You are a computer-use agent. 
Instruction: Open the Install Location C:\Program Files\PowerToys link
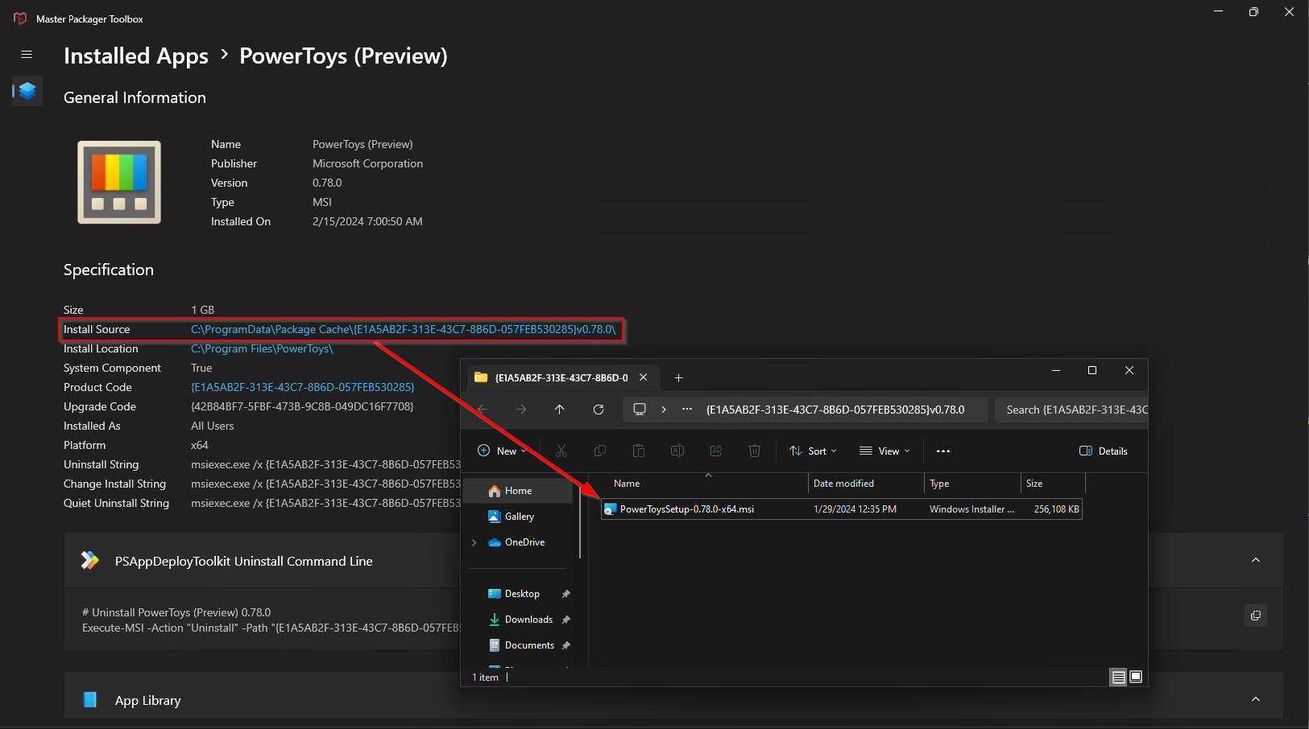click(262, 348)
